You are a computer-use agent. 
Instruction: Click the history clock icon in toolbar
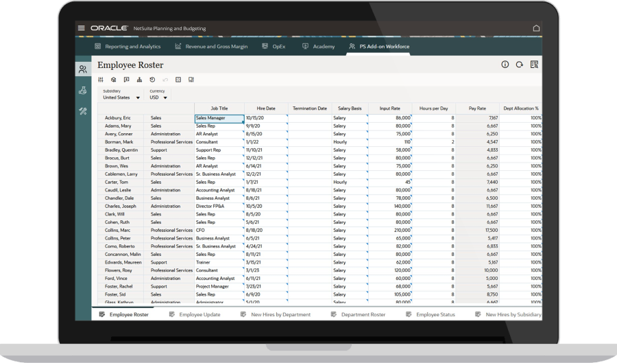(152, 80)
